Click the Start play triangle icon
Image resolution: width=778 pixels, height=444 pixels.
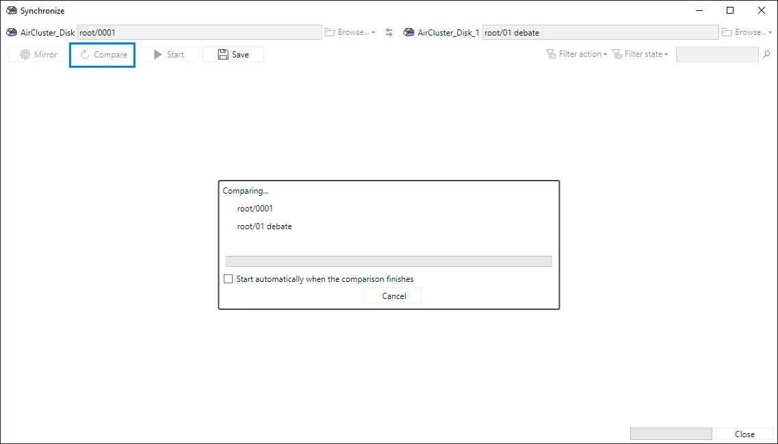coord(158,55)
